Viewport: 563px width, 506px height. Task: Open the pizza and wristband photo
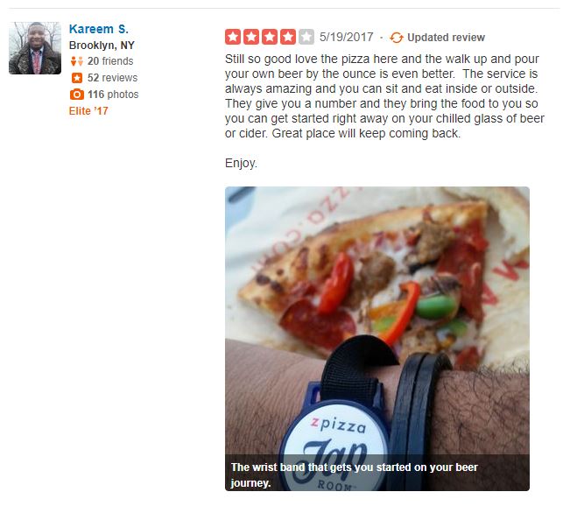coord(377,338)
